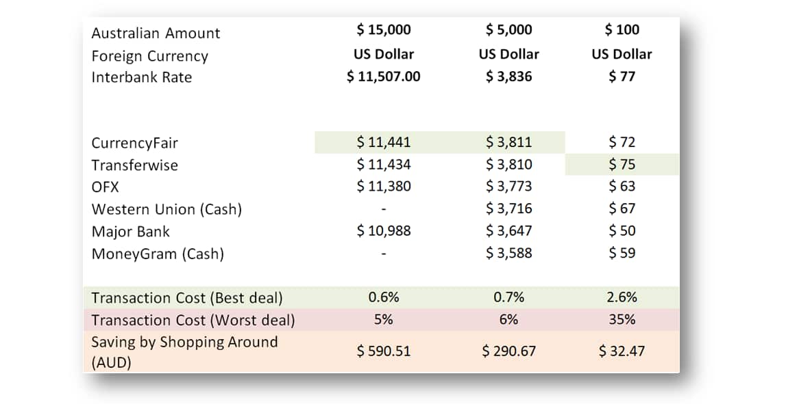Select MoneyGram value $ 3,588
This screenshot has width=799, height=404.
(x=508, y=253)
